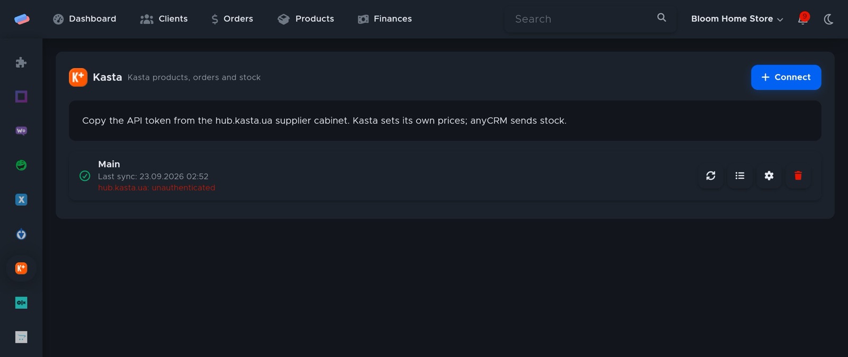
Task: Click the 'Kasta' panel title
Action: coord(107,77)
